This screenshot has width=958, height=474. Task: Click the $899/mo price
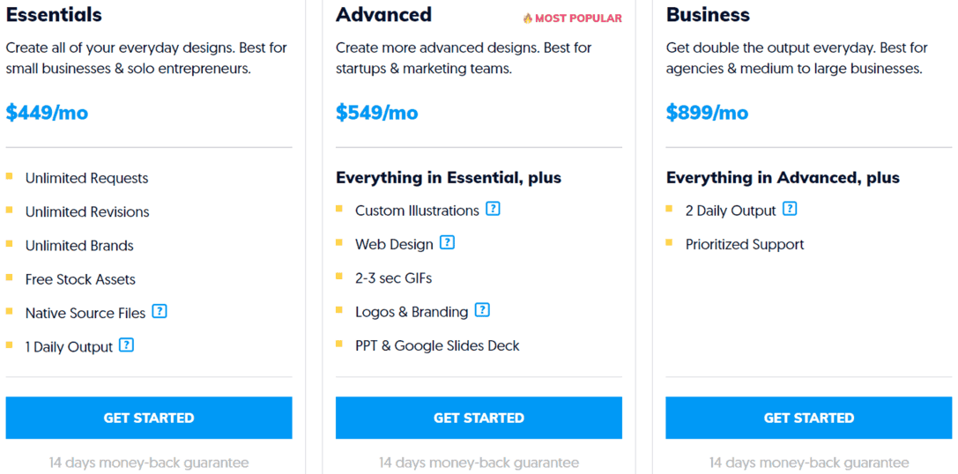pos(707,113)
